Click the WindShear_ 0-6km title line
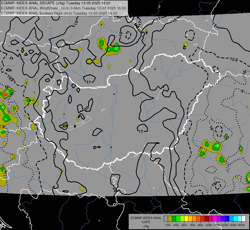 (x=63, y=8)
